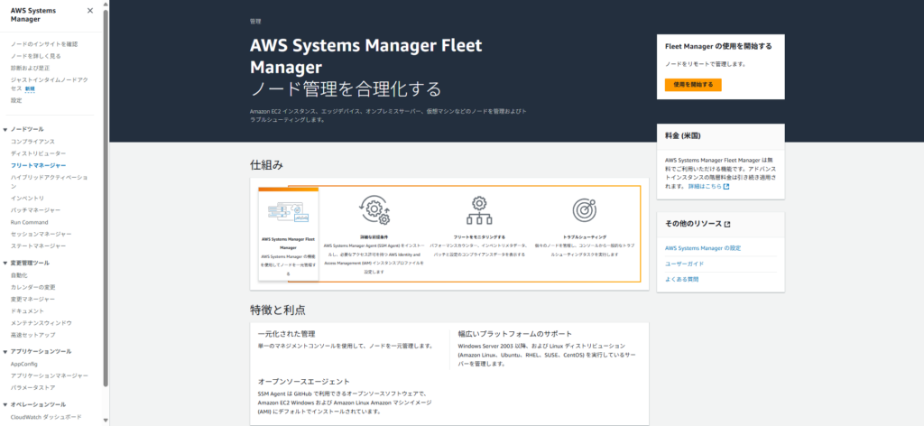Open Run Command in the sidebar
924x426 pixels.
[x=30, y=222]
